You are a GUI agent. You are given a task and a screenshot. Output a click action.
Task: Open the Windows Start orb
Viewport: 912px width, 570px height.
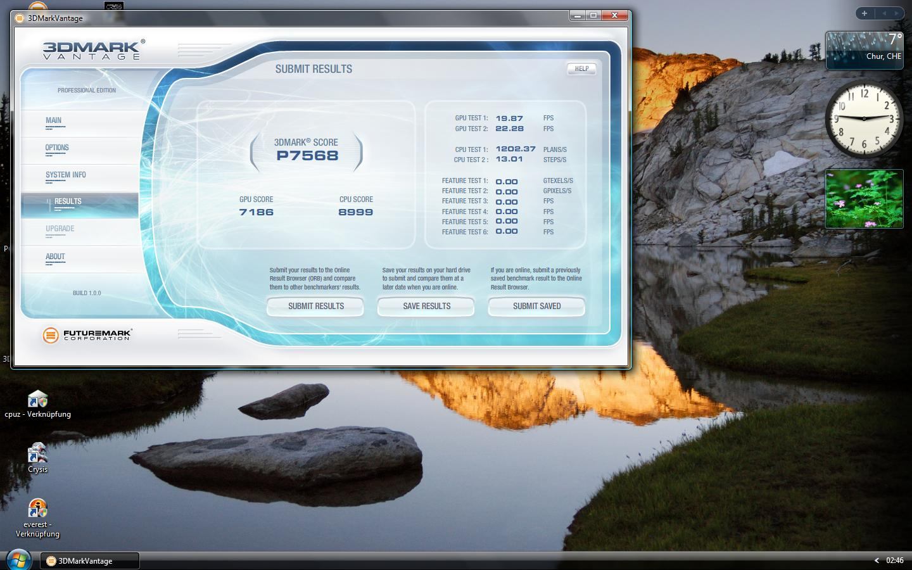(18, 560)
